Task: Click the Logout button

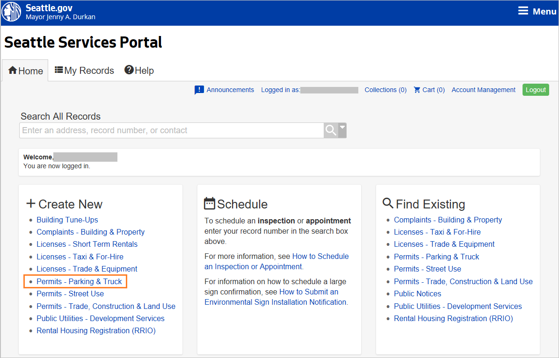Action: point(536,89)
